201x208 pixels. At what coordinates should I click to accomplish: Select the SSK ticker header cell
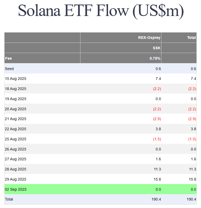pyautogui.click(x=156, y=48)
